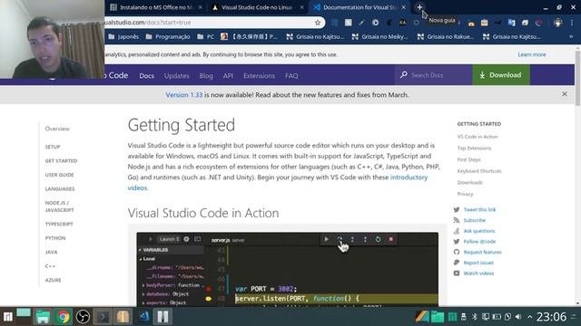Open the Grisaia no Meiky bookmark
Image resolution: width=581 pixels, height=326 pixels.
coord(379,36)
